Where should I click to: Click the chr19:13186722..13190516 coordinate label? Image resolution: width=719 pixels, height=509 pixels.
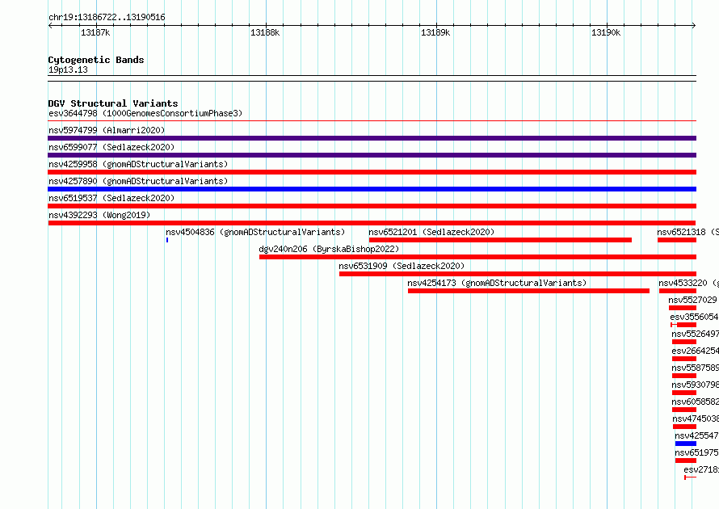[107, 18]
